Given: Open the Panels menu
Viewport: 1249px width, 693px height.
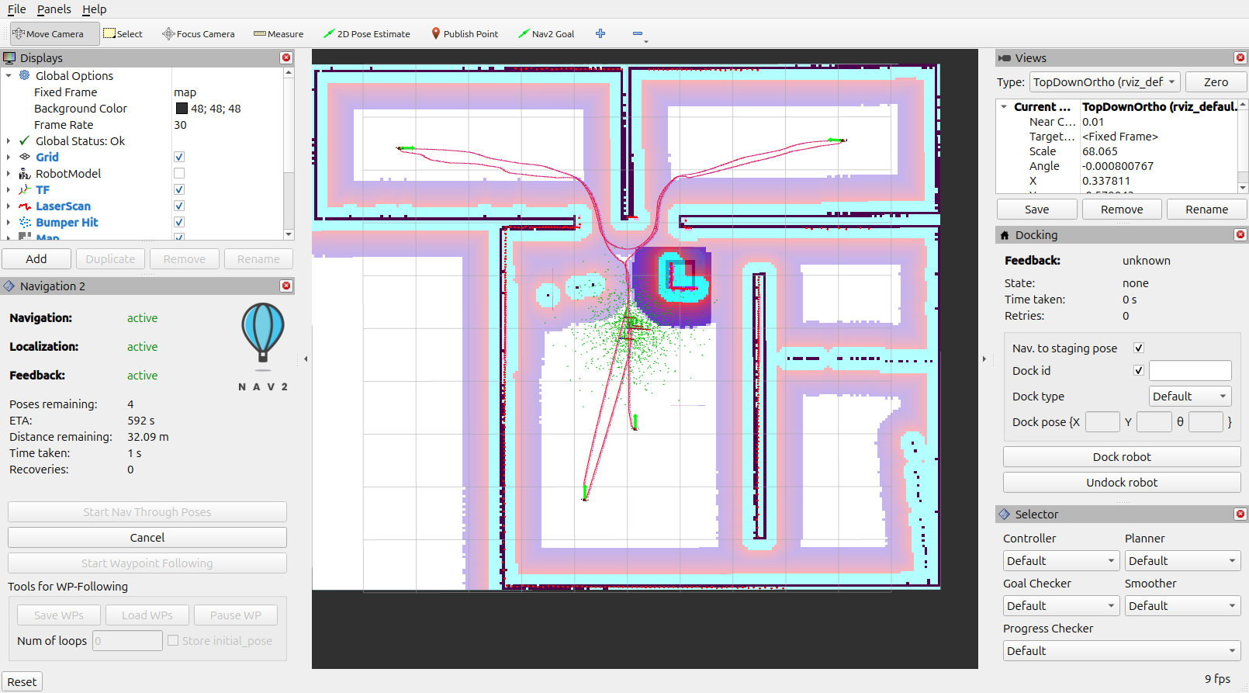Looking at the screenshot, I should [x=54, y=9].
